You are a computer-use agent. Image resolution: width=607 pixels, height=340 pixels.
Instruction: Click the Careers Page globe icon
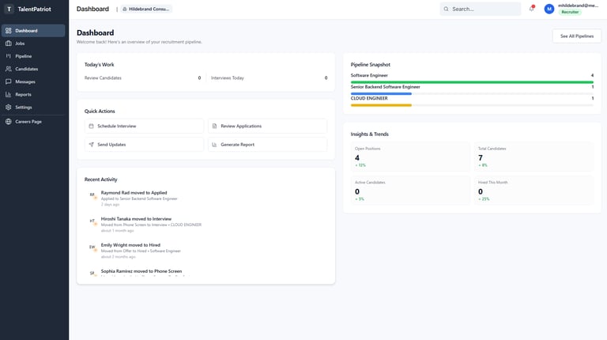coord(9,122)
